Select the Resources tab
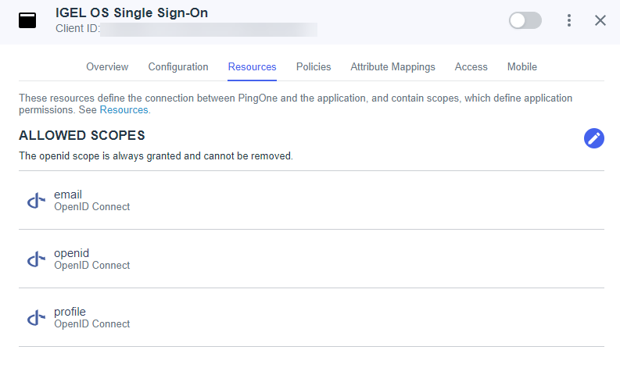 (252, 67)
